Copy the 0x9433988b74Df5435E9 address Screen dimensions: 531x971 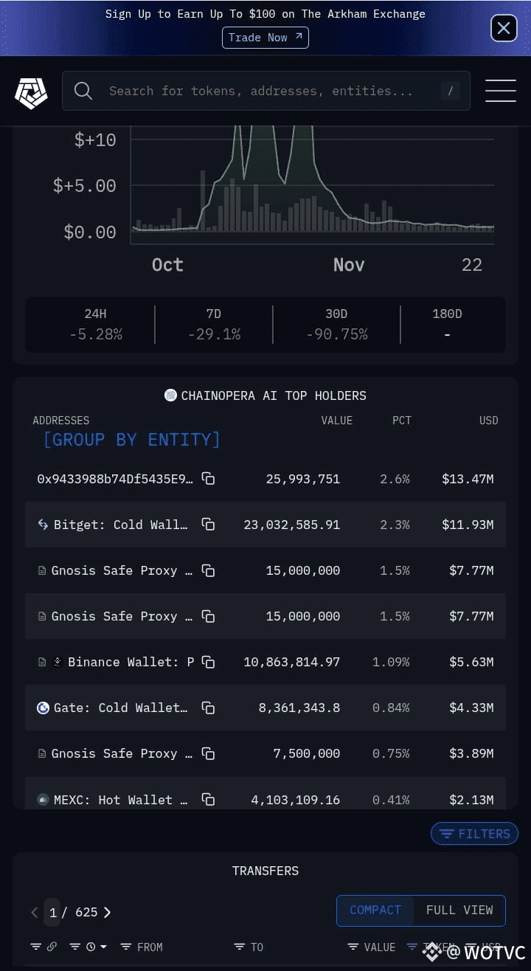click(209, 479)
